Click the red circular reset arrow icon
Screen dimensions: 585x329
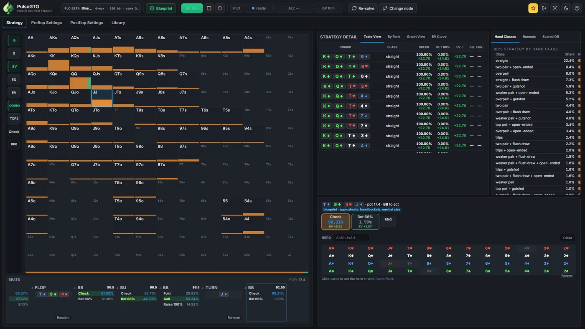point(220,8)
